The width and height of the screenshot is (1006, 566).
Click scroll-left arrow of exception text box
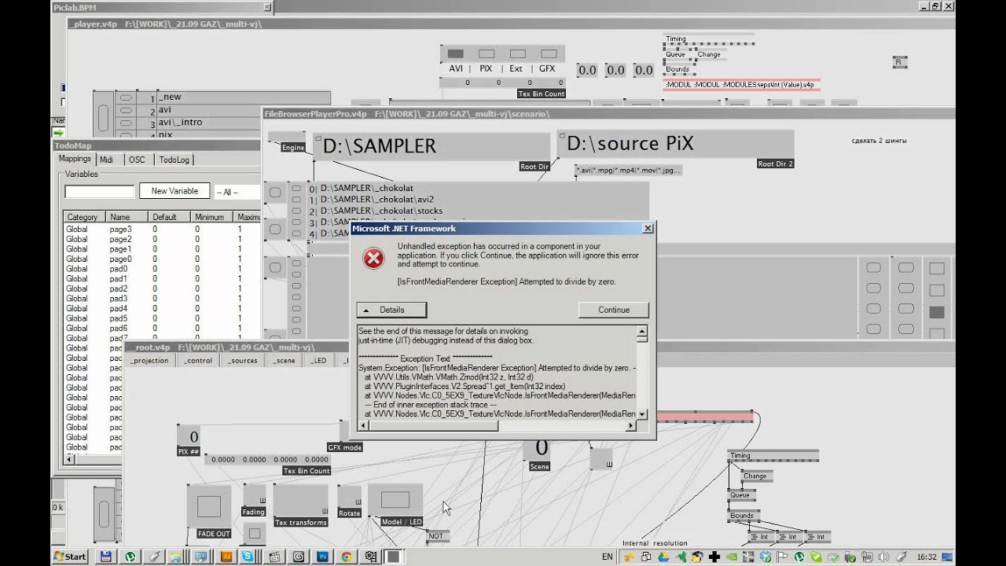tap(363, 426)
